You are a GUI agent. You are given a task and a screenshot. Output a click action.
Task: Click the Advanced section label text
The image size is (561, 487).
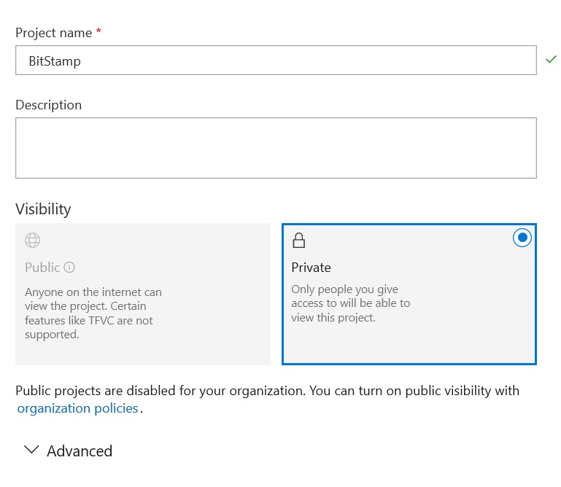tap(80, 451)
